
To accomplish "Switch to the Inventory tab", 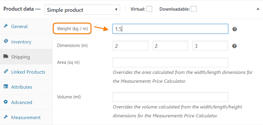I will 26,42.
